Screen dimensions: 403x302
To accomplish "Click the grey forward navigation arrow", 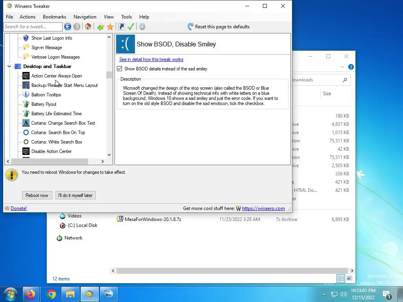I will (x=76, y=26).
